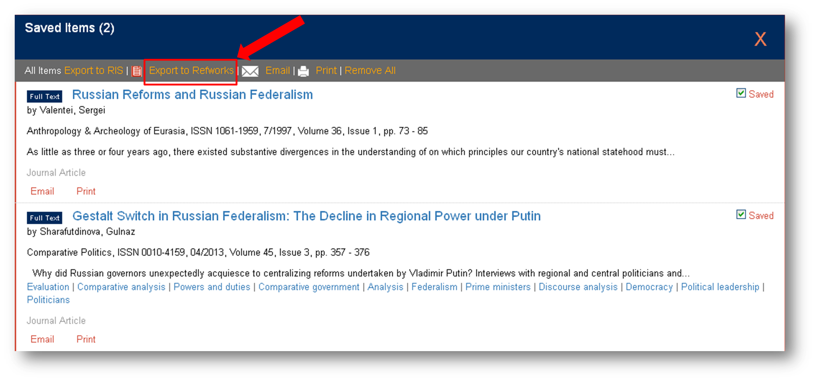Email all saved items from the toolbar

click(277, 70)
